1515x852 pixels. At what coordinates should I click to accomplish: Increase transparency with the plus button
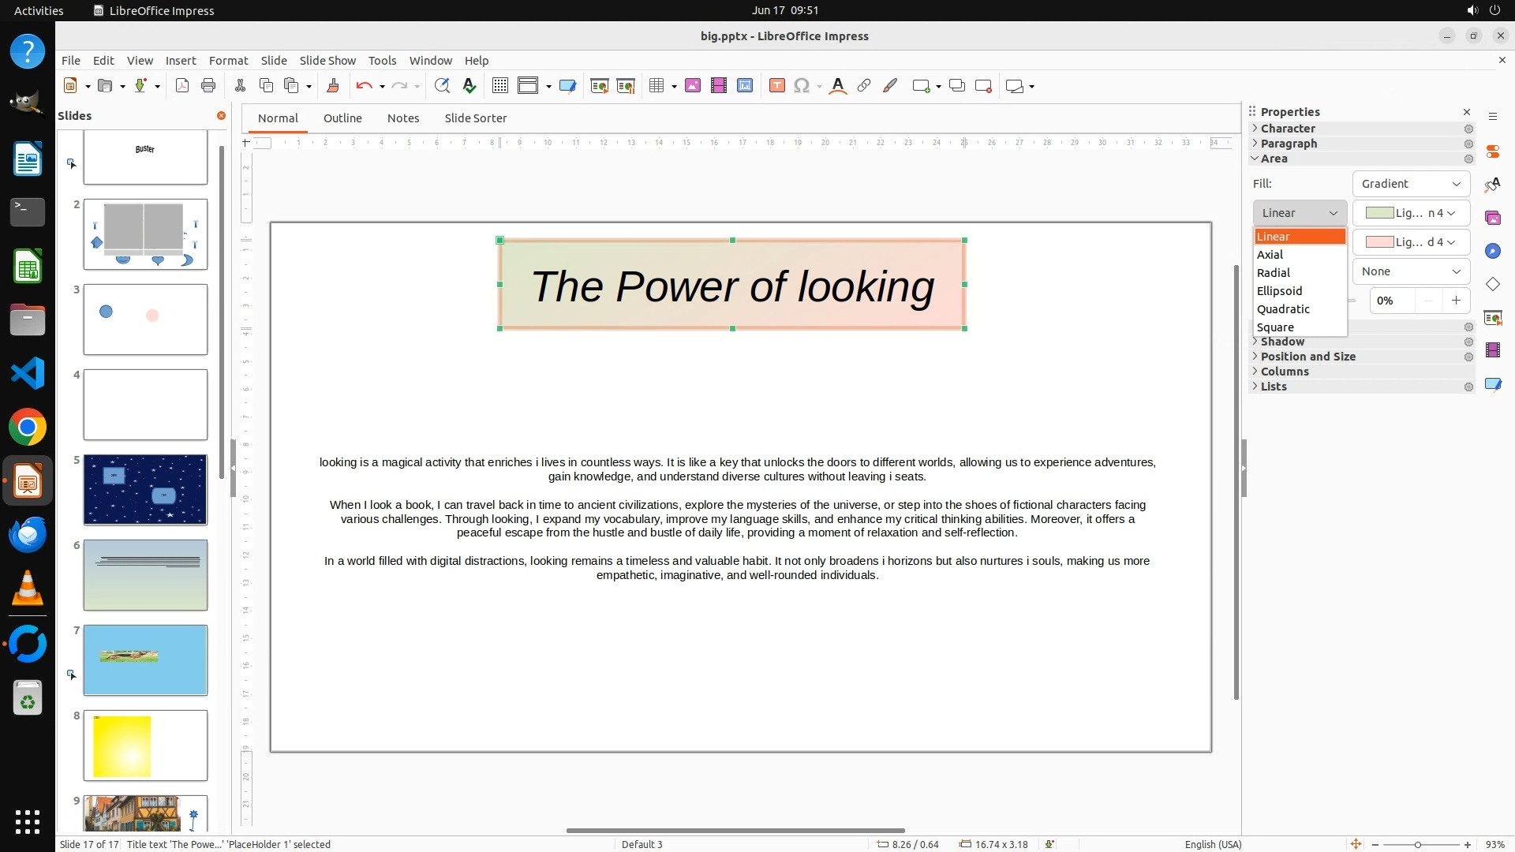point(1456,301)
